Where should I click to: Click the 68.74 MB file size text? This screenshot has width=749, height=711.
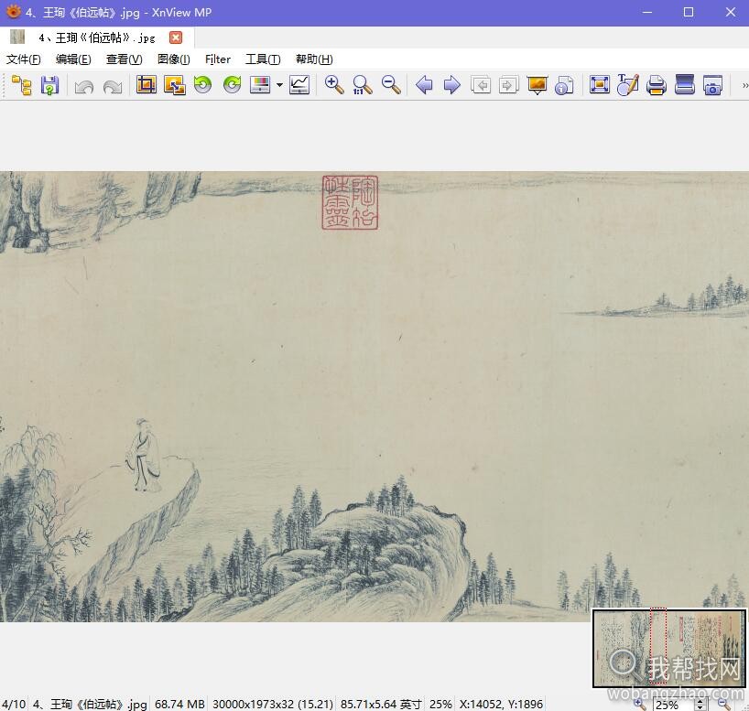tap(179, 704)
